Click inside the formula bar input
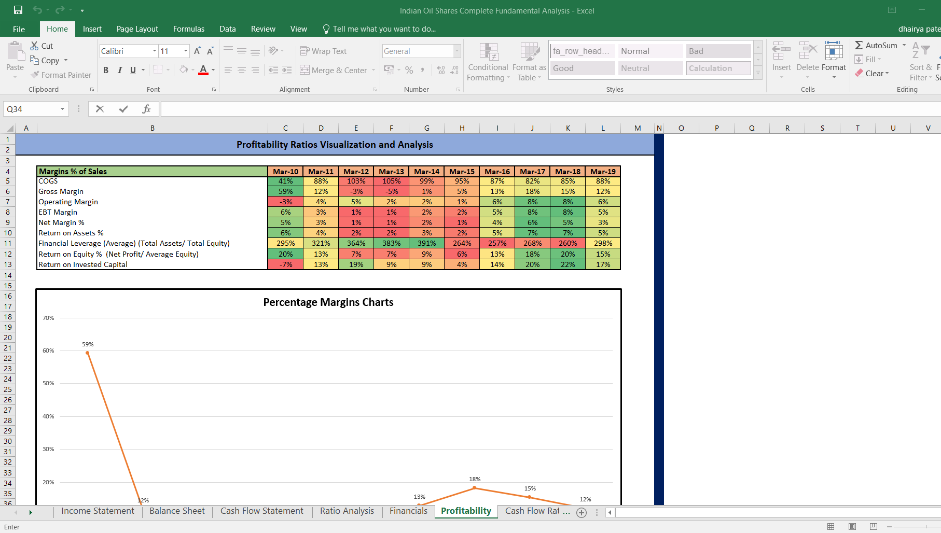 (x=550, y=109)
